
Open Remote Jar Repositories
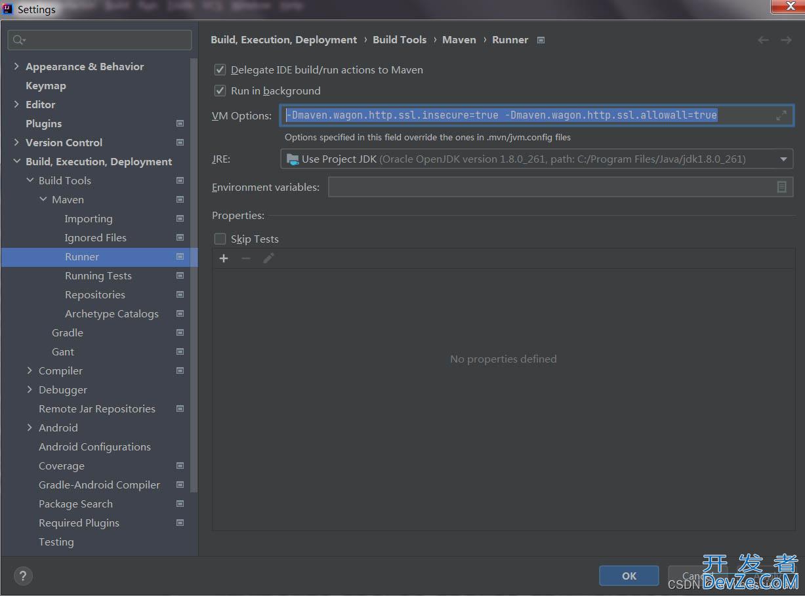[97, 408]
